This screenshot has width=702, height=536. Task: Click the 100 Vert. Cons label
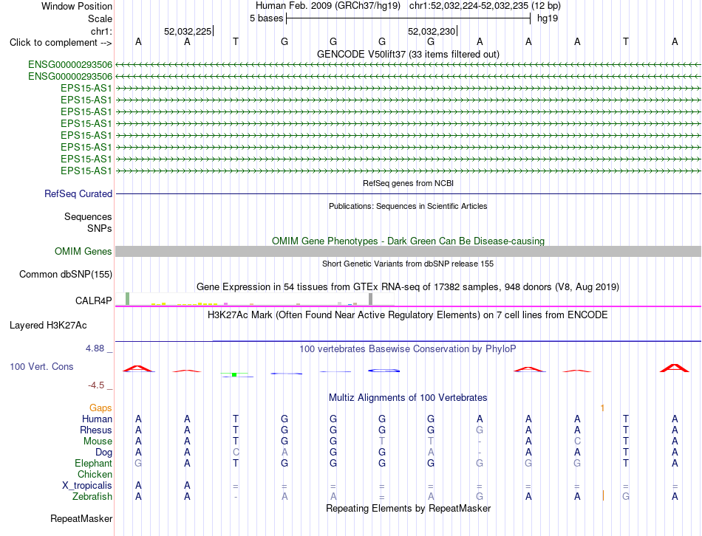41,366
